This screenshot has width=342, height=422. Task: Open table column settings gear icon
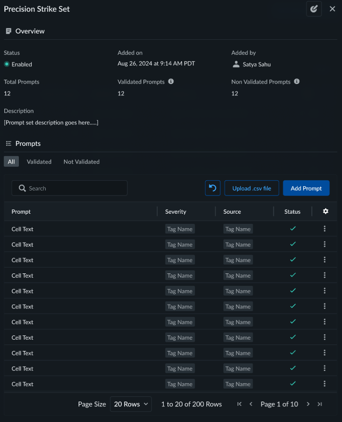[x=325, y=212]
